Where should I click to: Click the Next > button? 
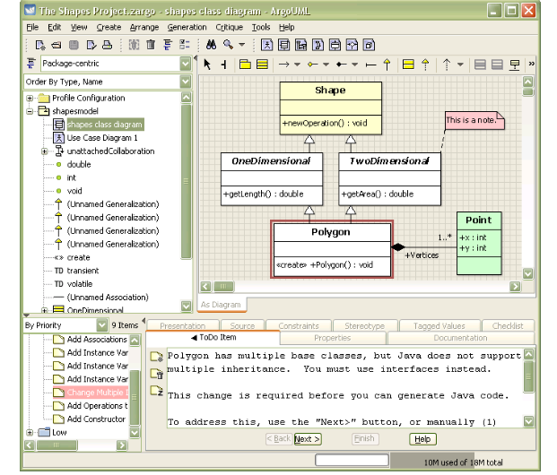click(x=308, y=439)
